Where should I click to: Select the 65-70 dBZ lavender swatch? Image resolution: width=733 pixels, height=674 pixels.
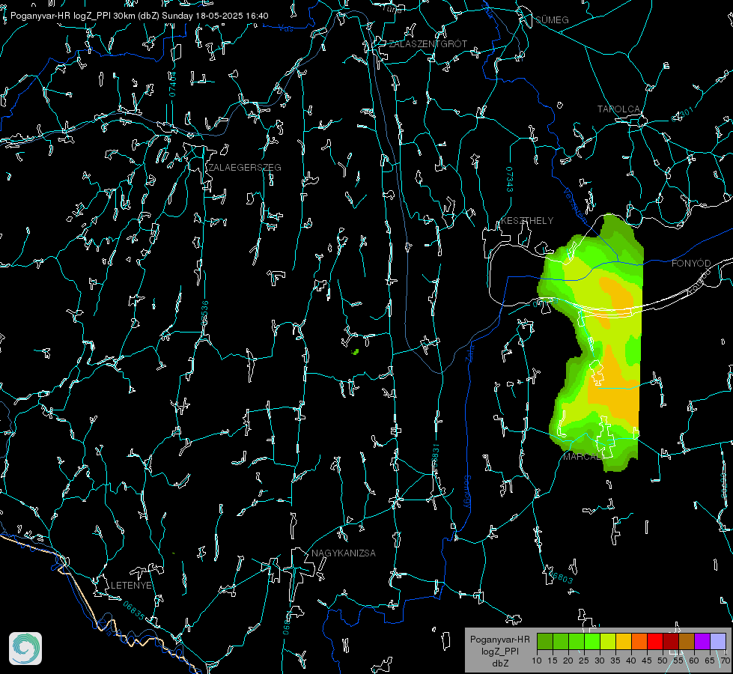pyautogui.click(x=718, y=641)
